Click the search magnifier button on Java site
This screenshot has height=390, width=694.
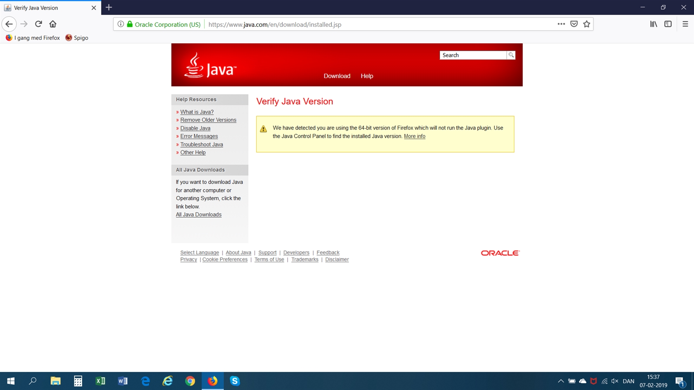[x=511, y=55]
